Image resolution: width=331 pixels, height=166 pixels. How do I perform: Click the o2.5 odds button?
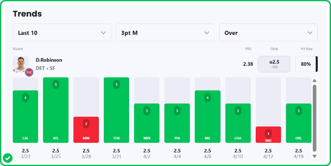(x=274, y=64)
